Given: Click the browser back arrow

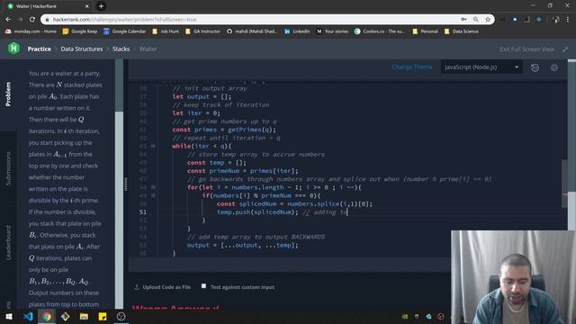Looking at the screenshot, I should [8, 20].
